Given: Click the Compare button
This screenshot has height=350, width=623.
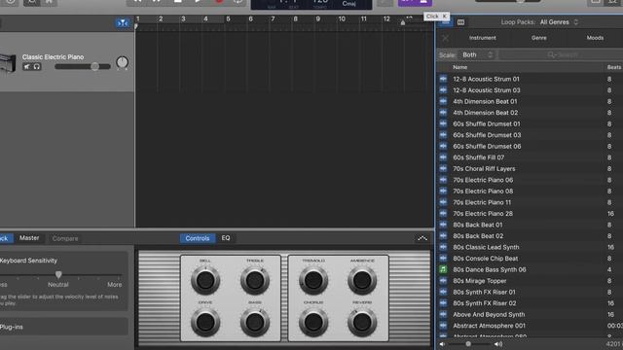Looking at the screenshot, I should 65,238.
